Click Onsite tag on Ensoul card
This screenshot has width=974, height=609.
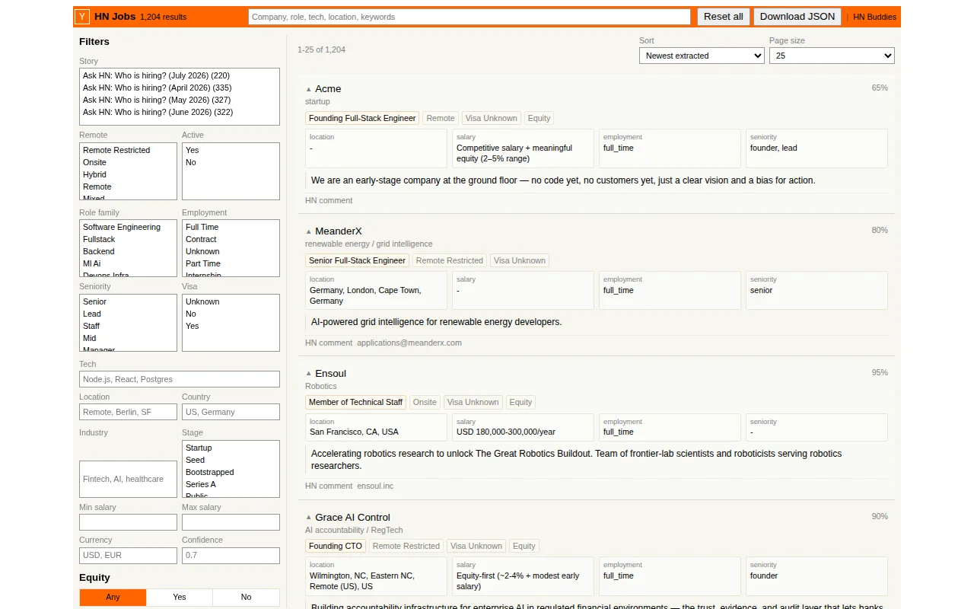425,402
